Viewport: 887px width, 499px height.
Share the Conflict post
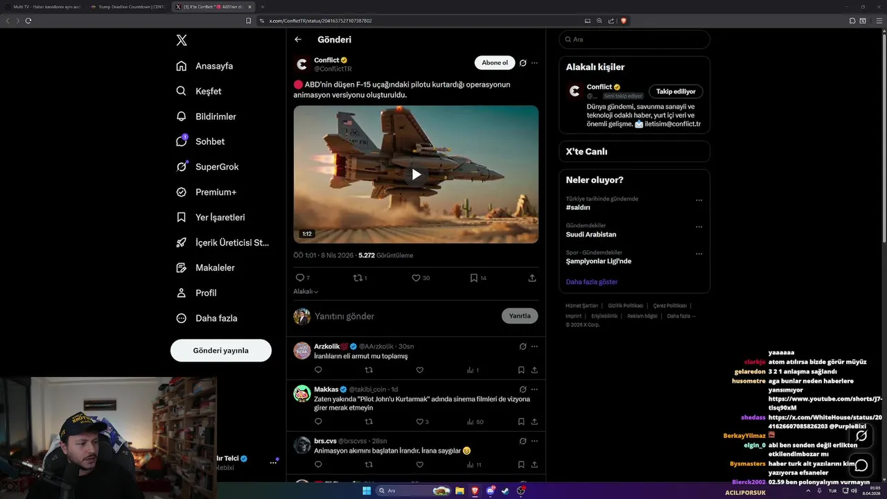532,278
